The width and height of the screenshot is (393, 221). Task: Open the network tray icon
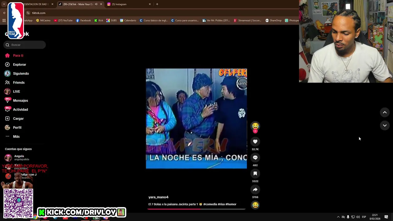[x=353, y=217]
